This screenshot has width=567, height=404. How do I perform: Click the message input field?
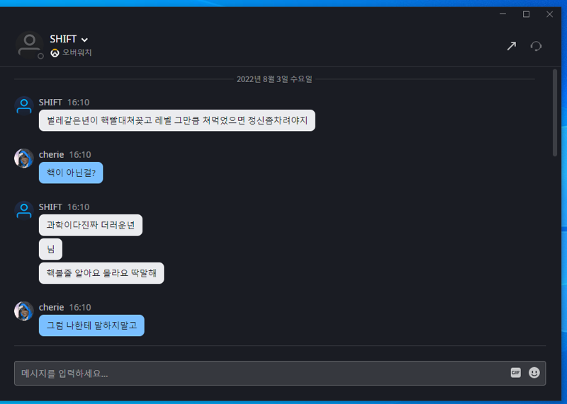click(x=280, y=373)
